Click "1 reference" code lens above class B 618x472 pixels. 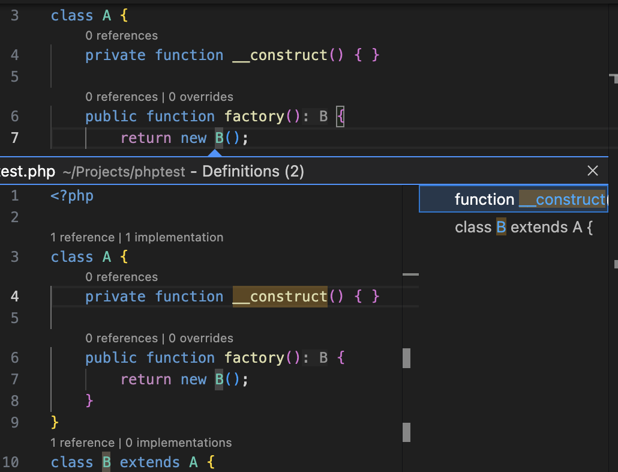82,443
